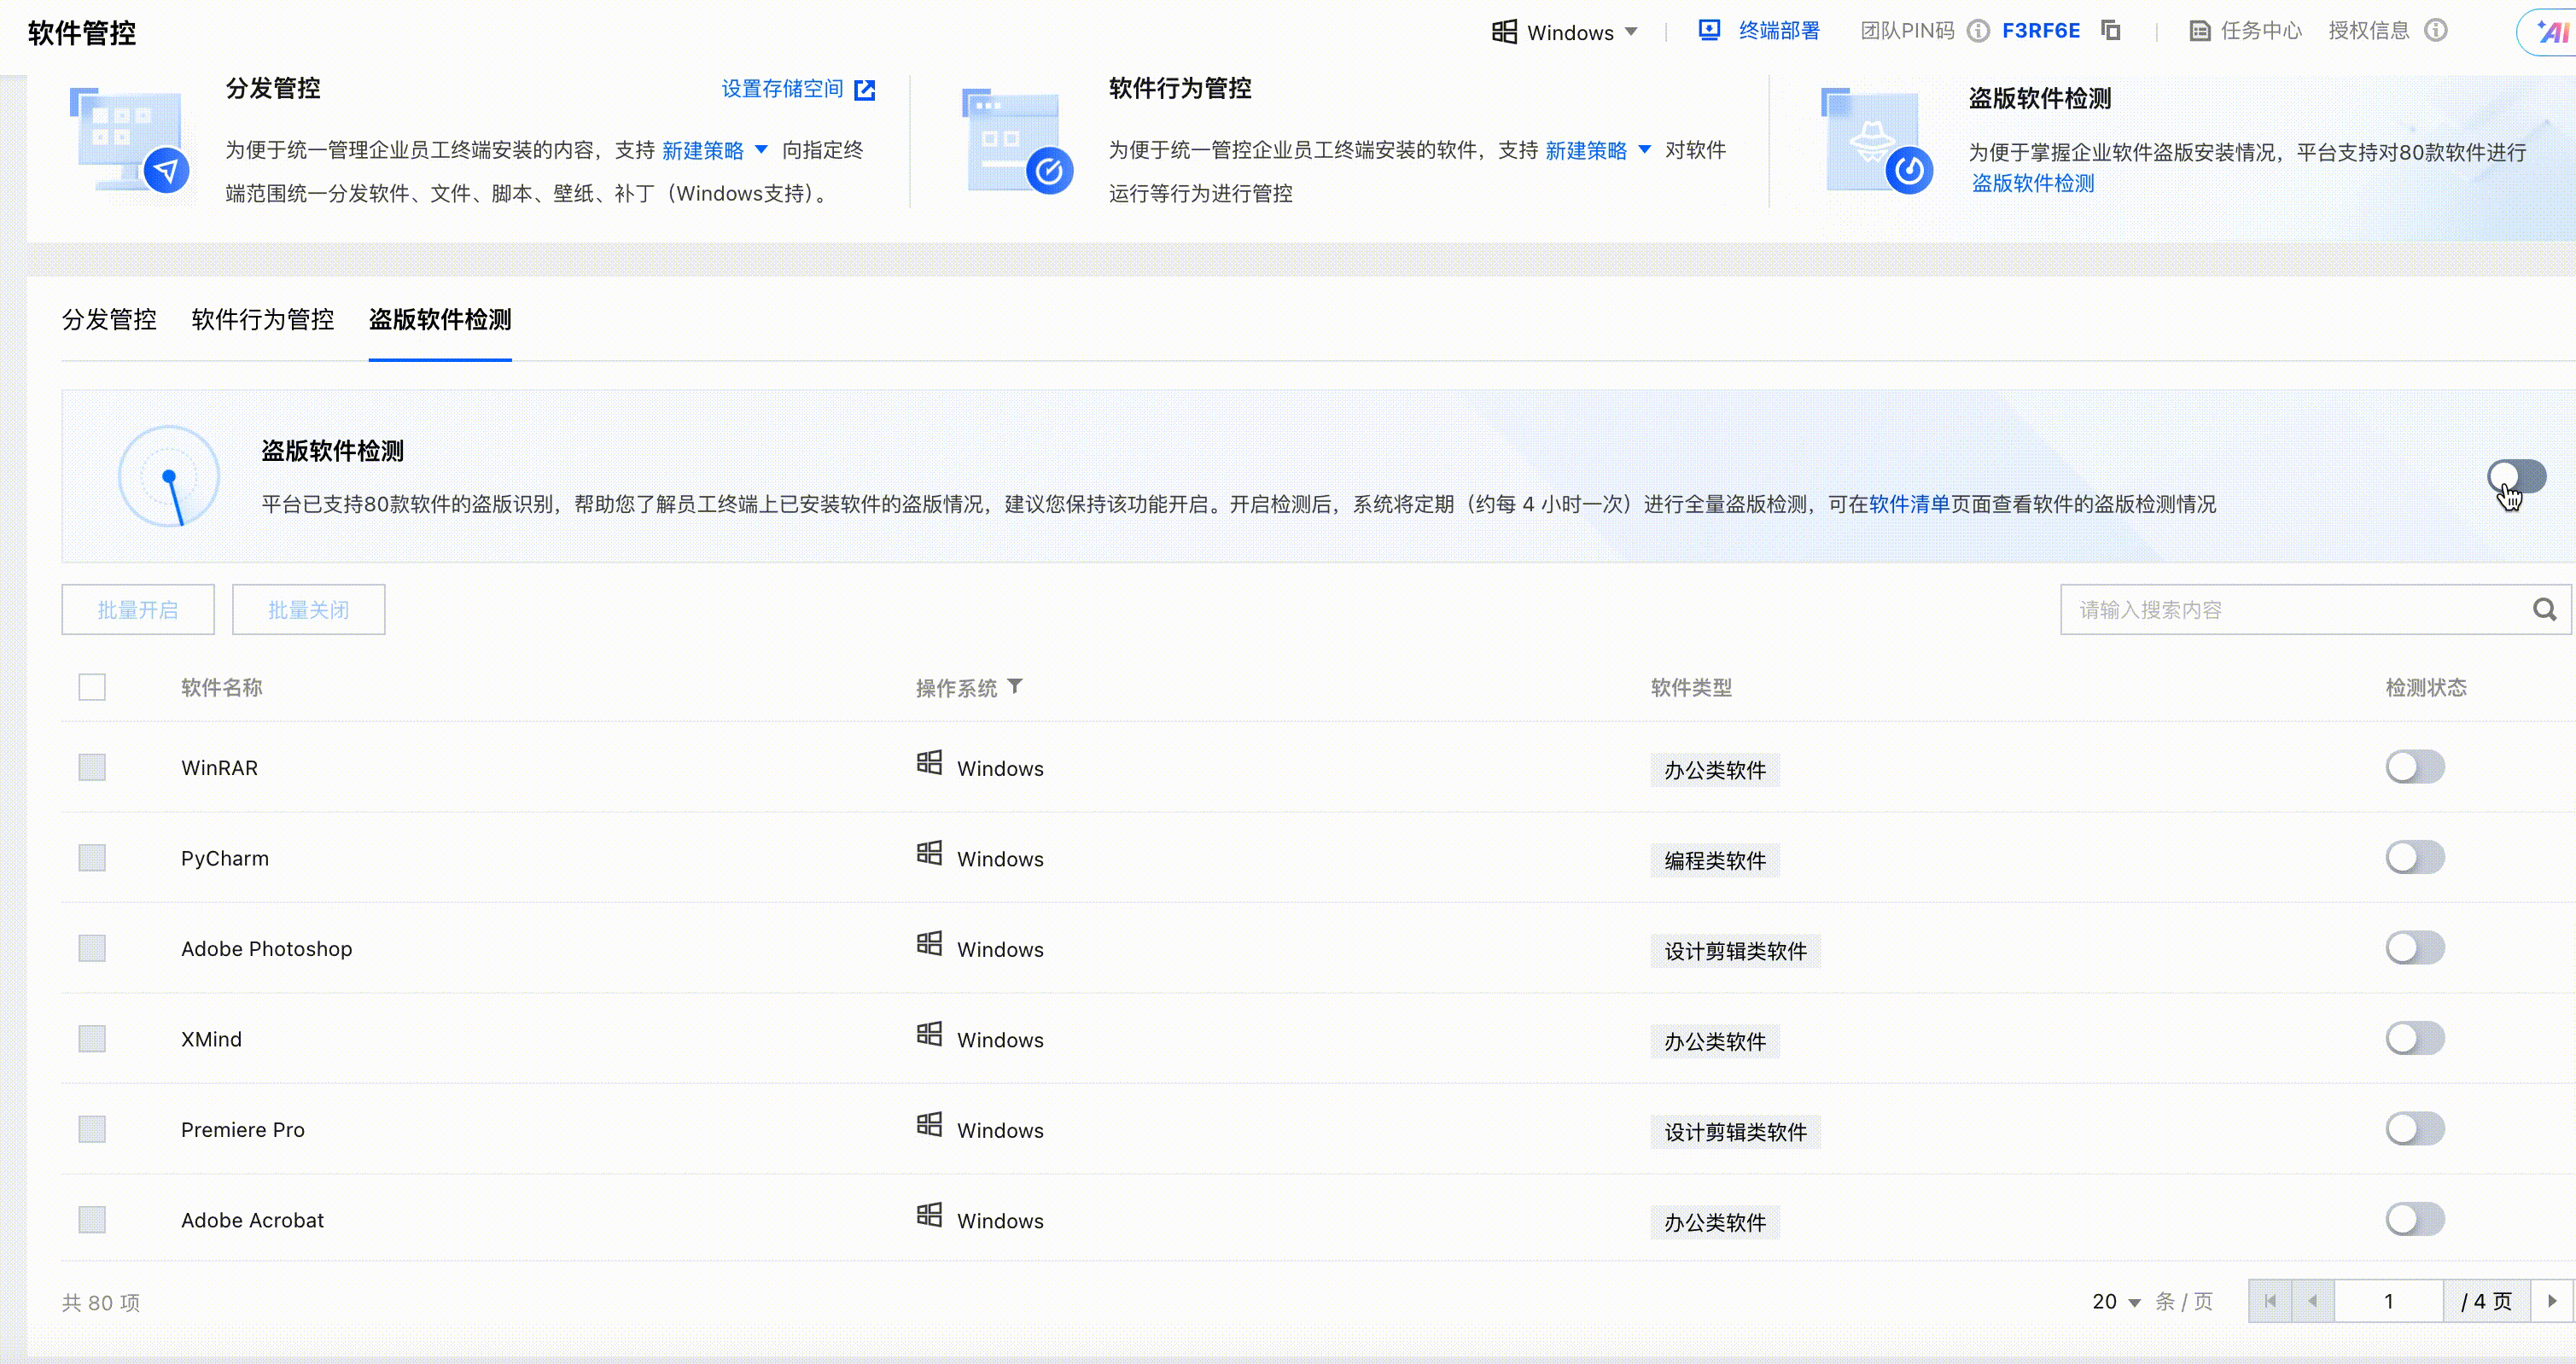Image resolution: width=2576 pixels, height=1364 pixels.
Task: Open the AI assistant icon
Action: (x=2552, y=32)
